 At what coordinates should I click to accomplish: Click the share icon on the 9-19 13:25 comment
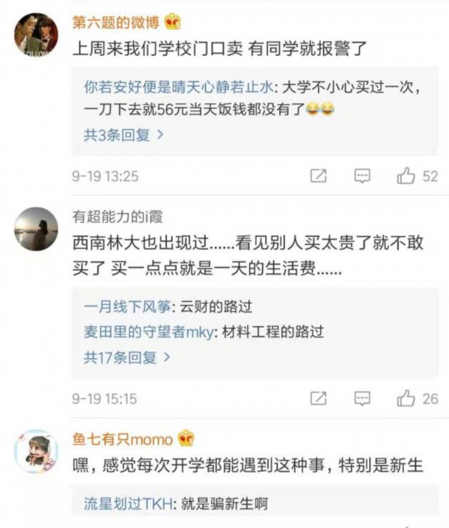pos(318,176)
